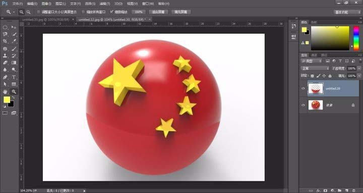
Task: Turn layer filtering switch on or off
Action: click(360, 61)
